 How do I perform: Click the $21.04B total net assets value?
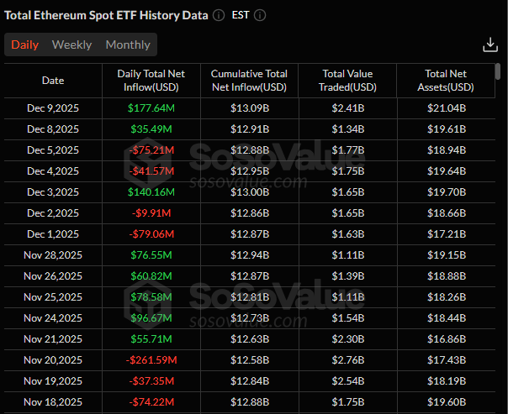[x=445, y=107]
